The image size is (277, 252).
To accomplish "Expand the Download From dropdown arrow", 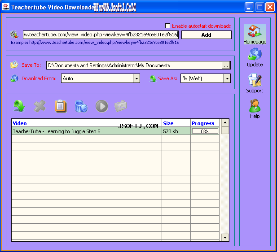I will pyautogui.click(x=136, y=78).
